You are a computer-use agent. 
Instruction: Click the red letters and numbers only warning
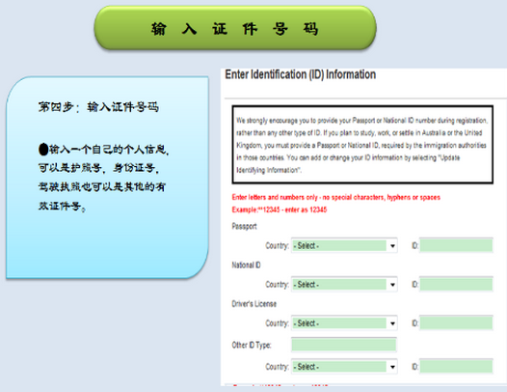click(x=336, y=197)
